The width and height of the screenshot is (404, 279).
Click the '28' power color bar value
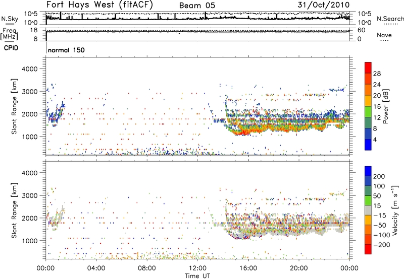click(377, 74)
